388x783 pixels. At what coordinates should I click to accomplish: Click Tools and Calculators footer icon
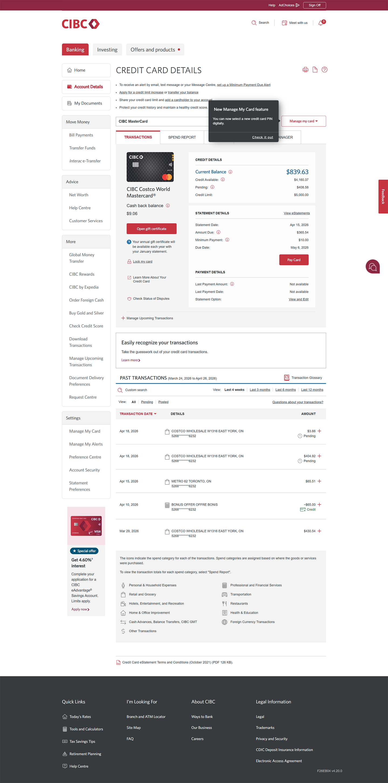click(x=65, y=729)
